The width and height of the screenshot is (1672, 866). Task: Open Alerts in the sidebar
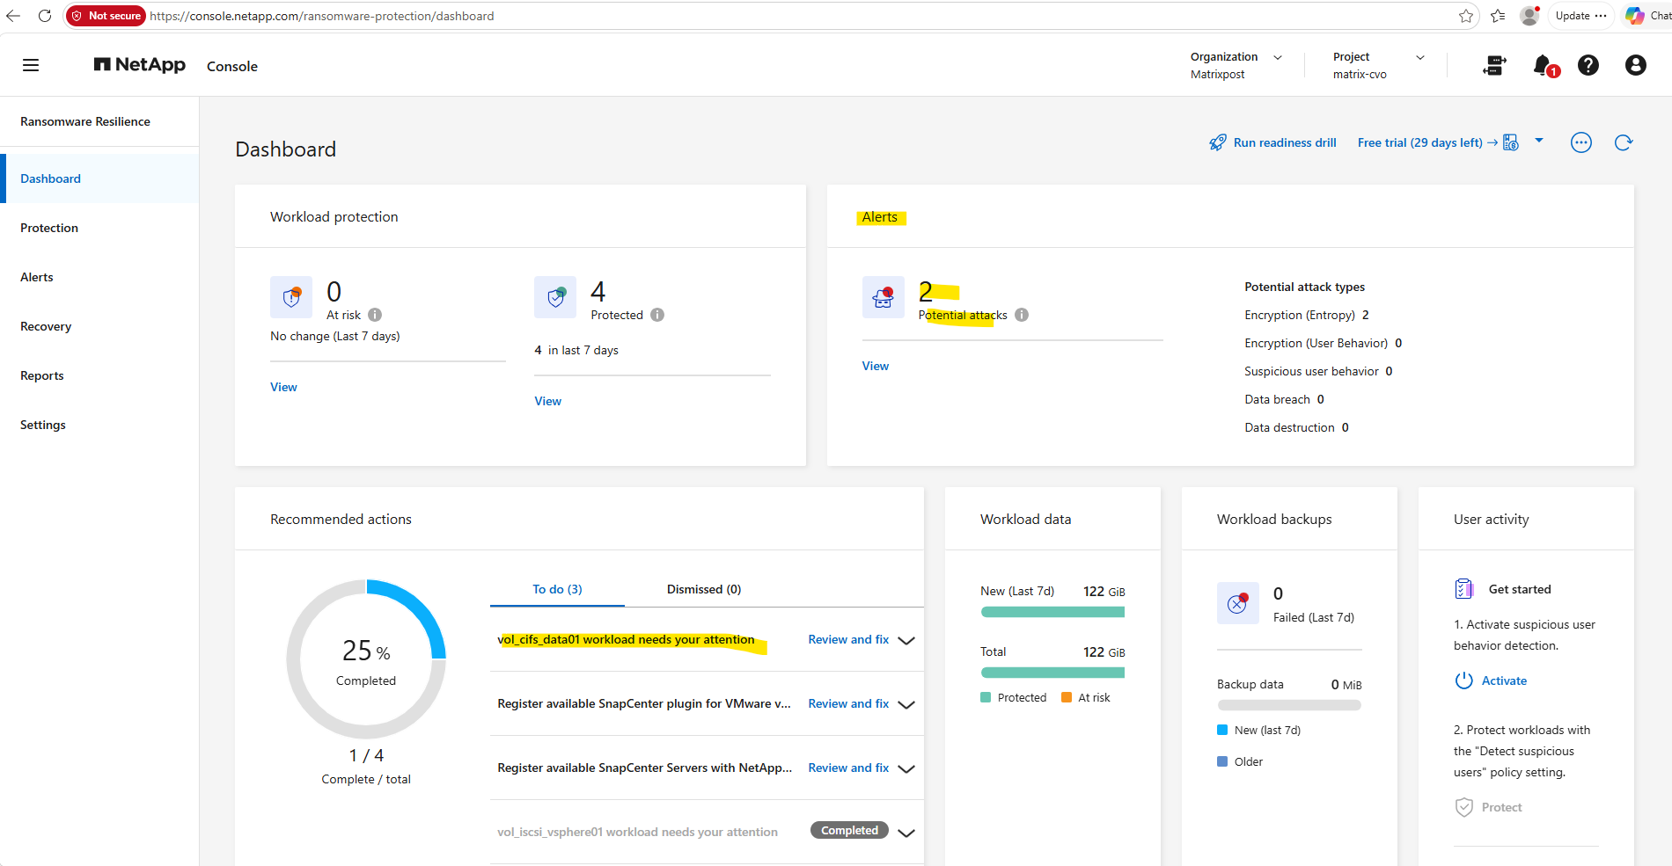pyautogui.click(x=99, y=277)
